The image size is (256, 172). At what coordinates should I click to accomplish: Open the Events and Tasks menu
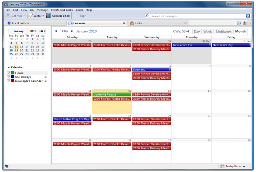(62, 10)
